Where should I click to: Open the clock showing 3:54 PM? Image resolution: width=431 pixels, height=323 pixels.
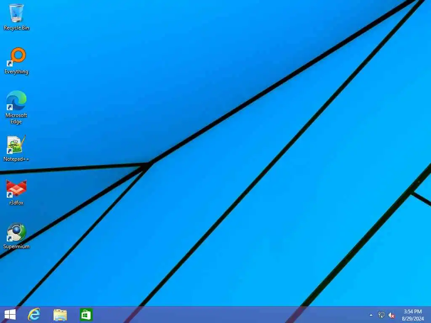tap(412, 315)
